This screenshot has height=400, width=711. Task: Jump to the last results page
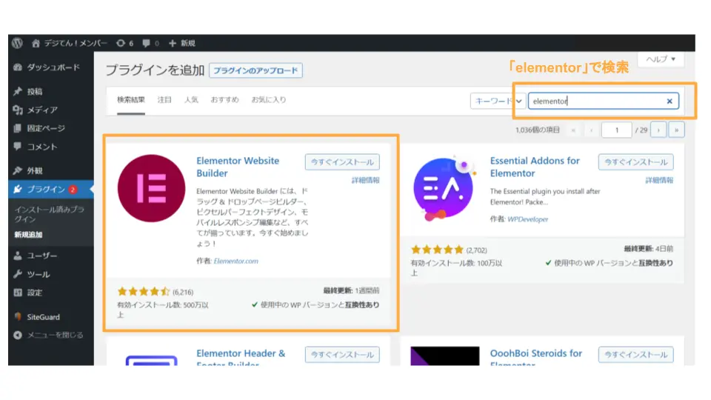(x=676, y=130)
